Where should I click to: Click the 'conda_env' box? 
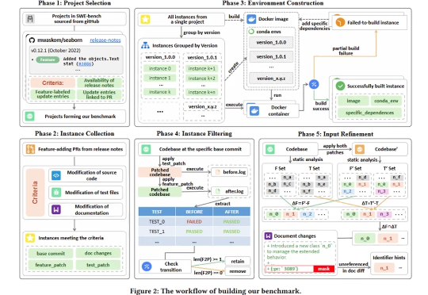pyautogui.click(x=386, y=101)
